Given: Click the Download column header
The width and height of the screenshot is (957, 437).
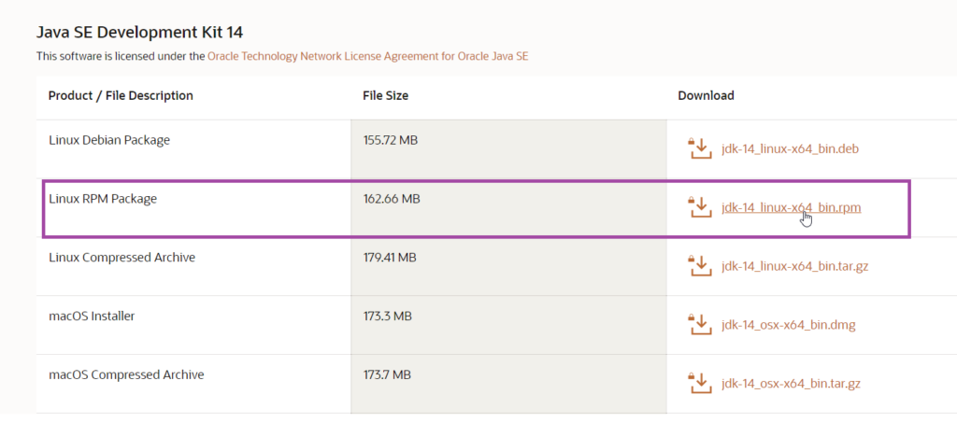Looking at the screenshot, I should [x=706, y=95].
